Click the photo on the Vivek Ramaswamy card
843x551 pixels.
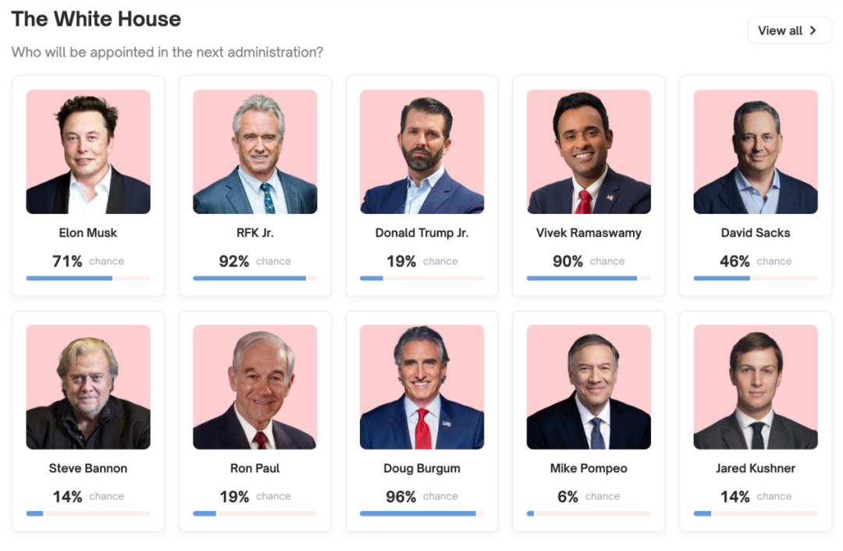[x=589, y=151]
